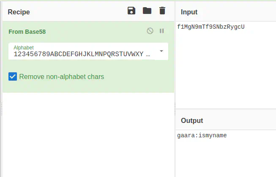The image size is (276, 177).
Task: Click the output text gaara:ismyname
Action: (203, 136)
